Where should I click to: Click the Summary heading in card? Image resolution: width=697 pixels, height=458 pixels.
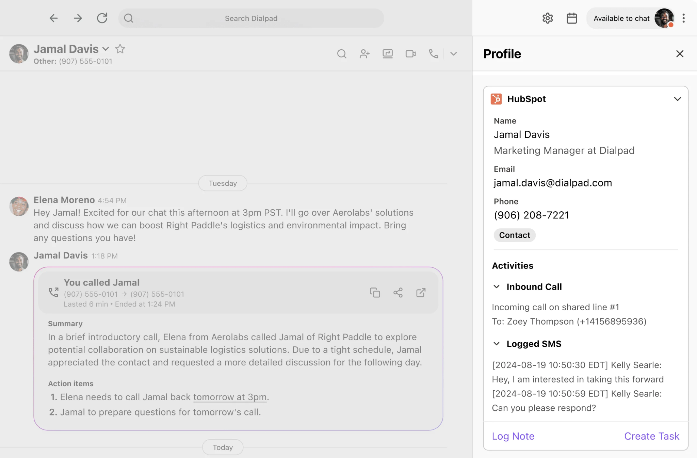pyautogui.click(x=65, y=324)
